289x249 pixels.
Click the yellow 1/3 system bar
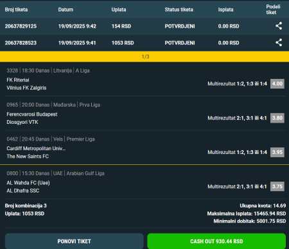coord(144,56)
